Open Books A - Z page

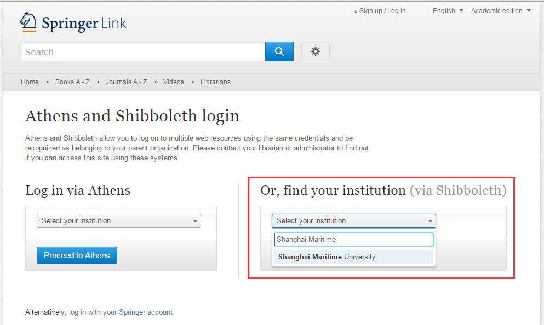tap(72, 82)
